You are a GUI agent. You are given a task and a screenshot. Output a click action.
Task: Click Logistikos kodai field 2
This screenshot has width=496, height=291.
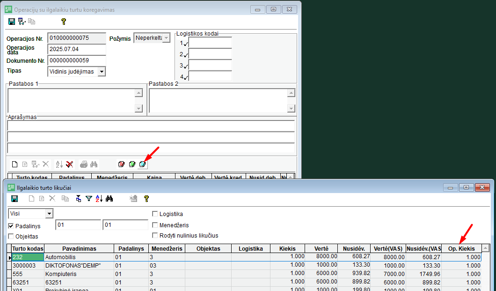click(x=211, y=54)
